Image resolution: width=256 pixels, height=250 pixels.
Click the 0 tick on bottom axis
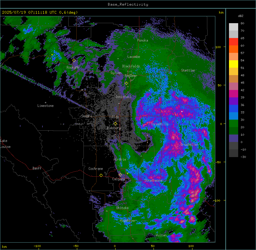point(115,246)
